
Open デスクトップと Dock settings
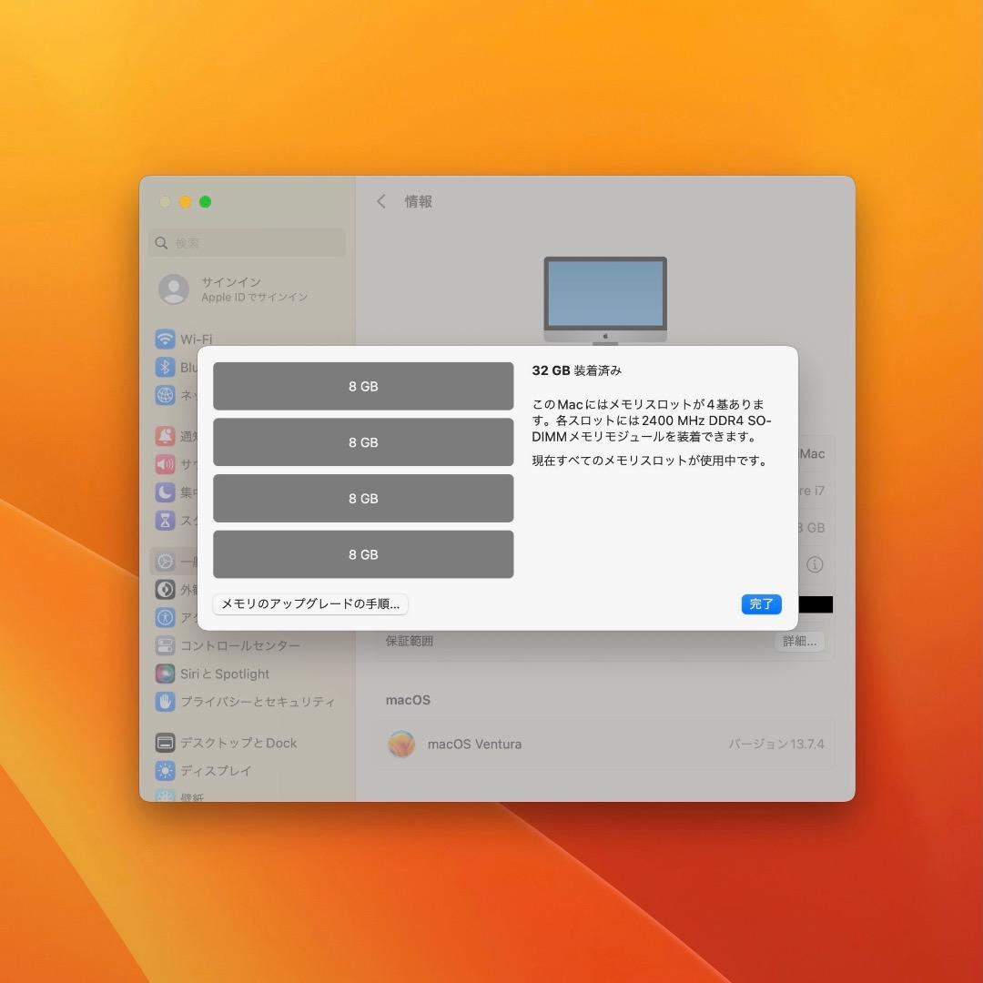(238, 743)
